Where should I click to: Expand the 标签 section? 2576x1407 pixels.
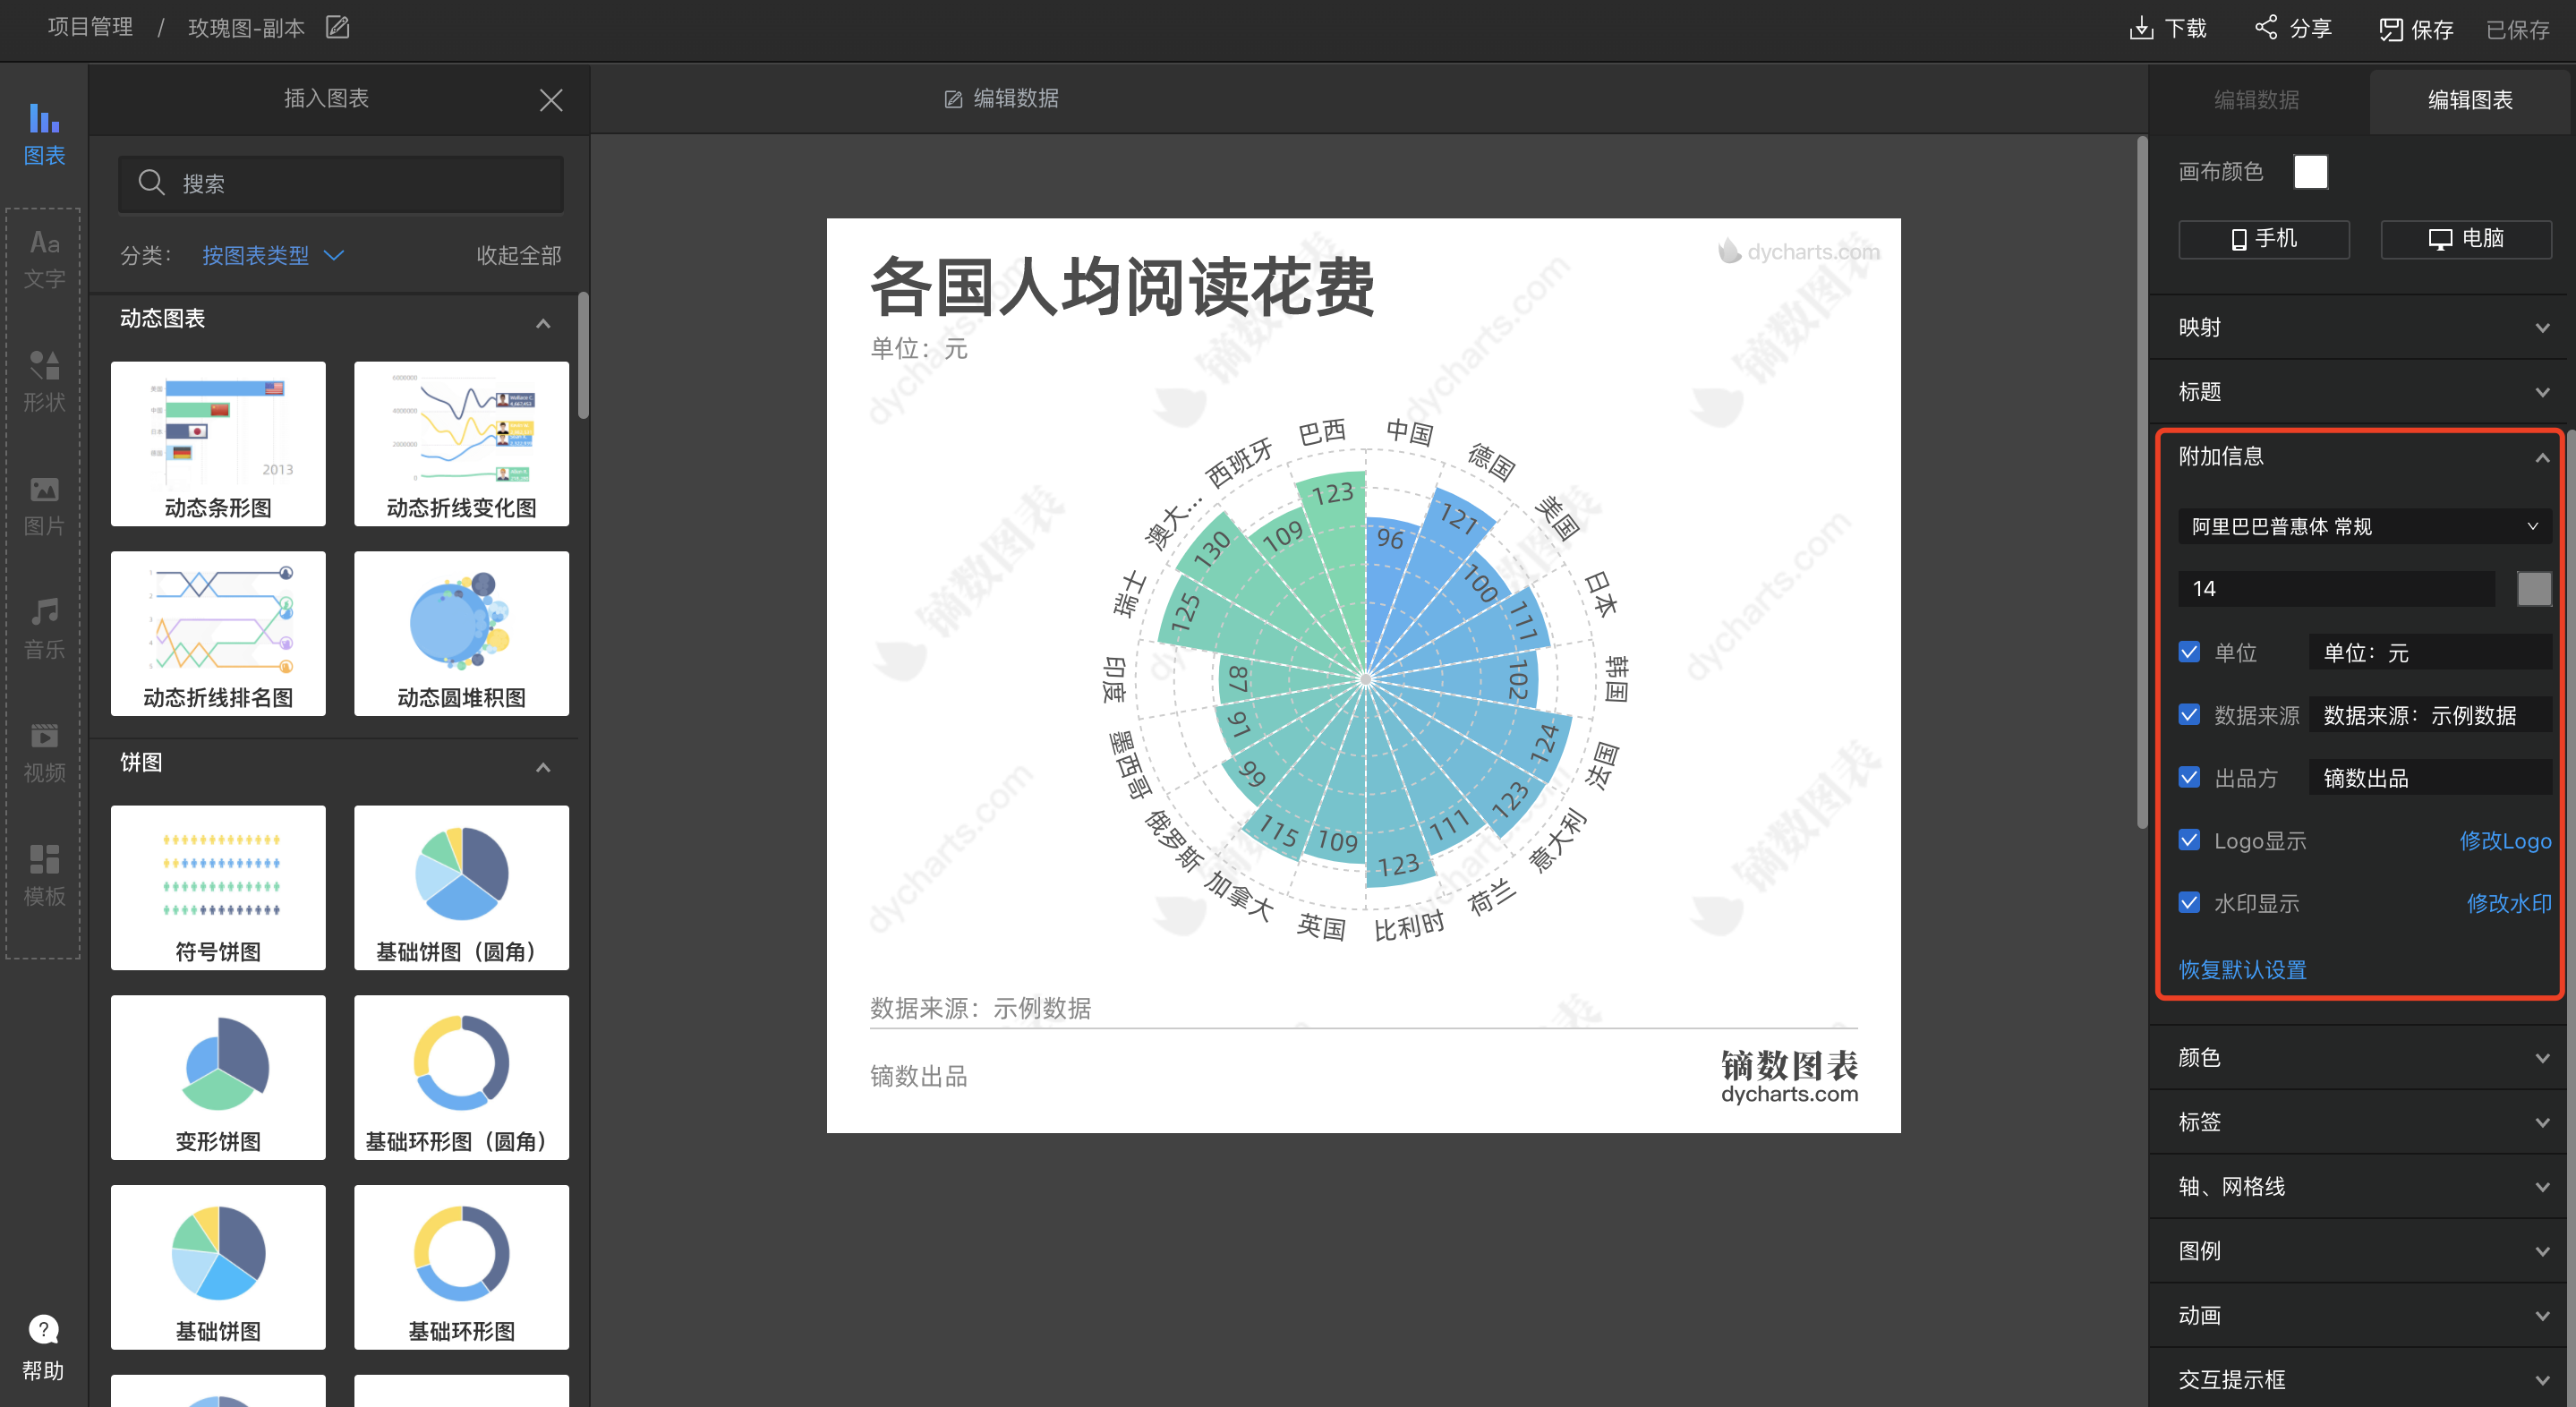[2361, 1122]
